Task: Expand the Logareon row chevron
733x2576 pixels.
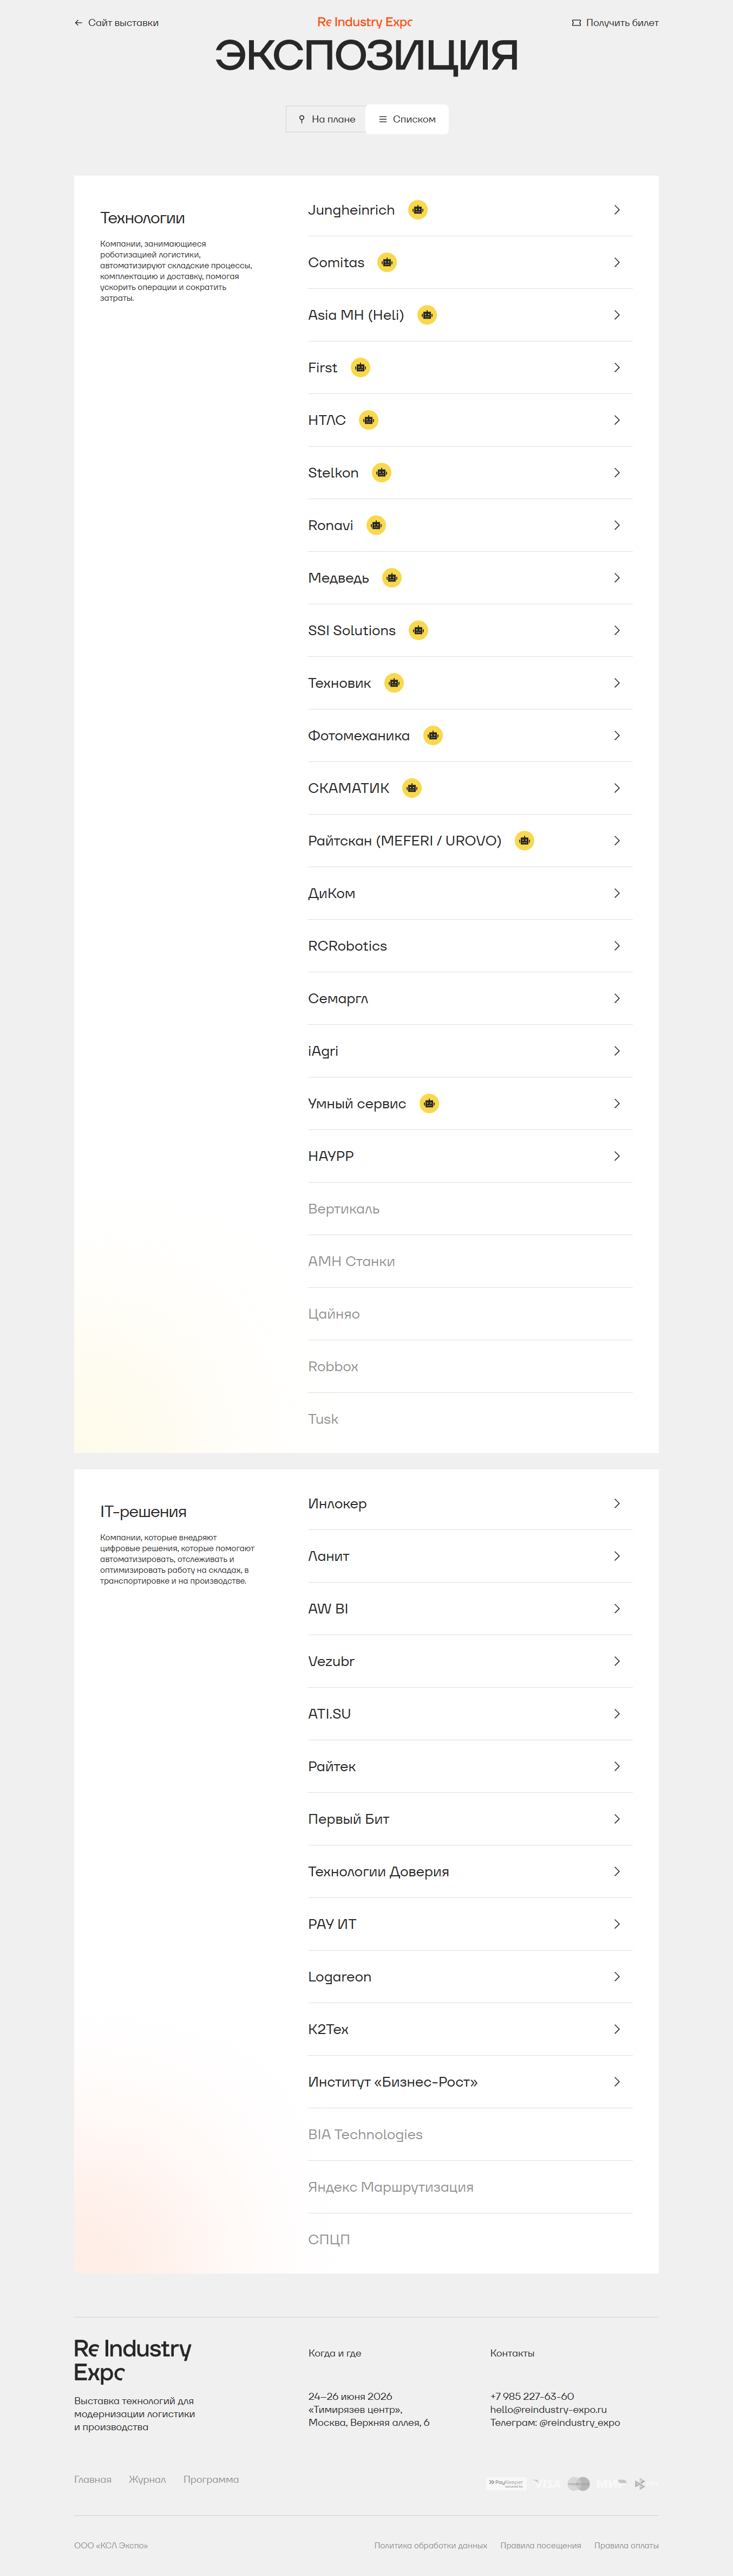Action: 617,1977
